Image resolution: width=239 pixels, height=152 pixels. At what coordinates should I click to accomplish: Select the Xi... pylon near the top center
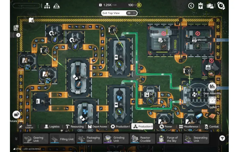[113, 30]
